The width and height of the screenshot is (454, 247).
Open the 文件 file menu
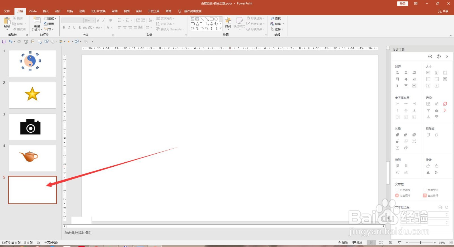(x=7, y=11)
